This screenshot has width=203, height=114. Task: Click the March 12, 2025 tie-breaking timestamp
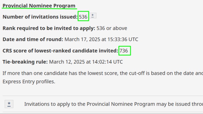86,62
